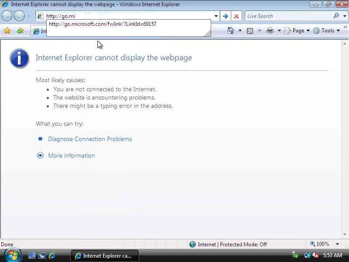The height and width of the screenshot is (262, 349).
Task: Click the More information link text
Action: (72, 155)
